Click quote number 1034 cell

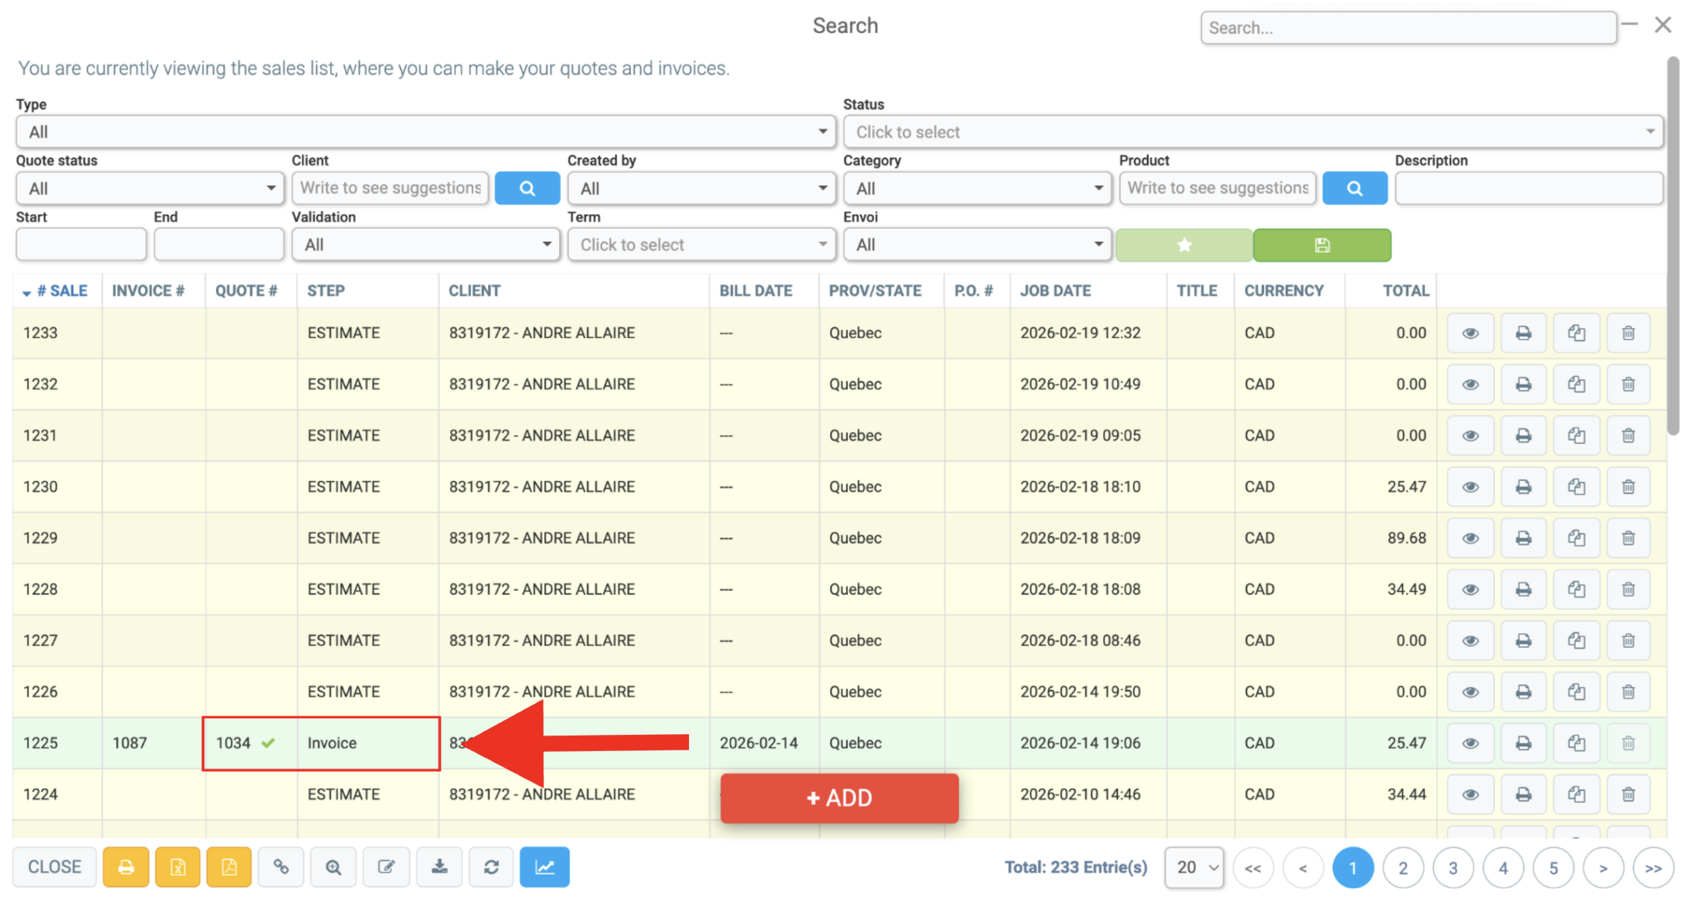[x=251, y=743]
